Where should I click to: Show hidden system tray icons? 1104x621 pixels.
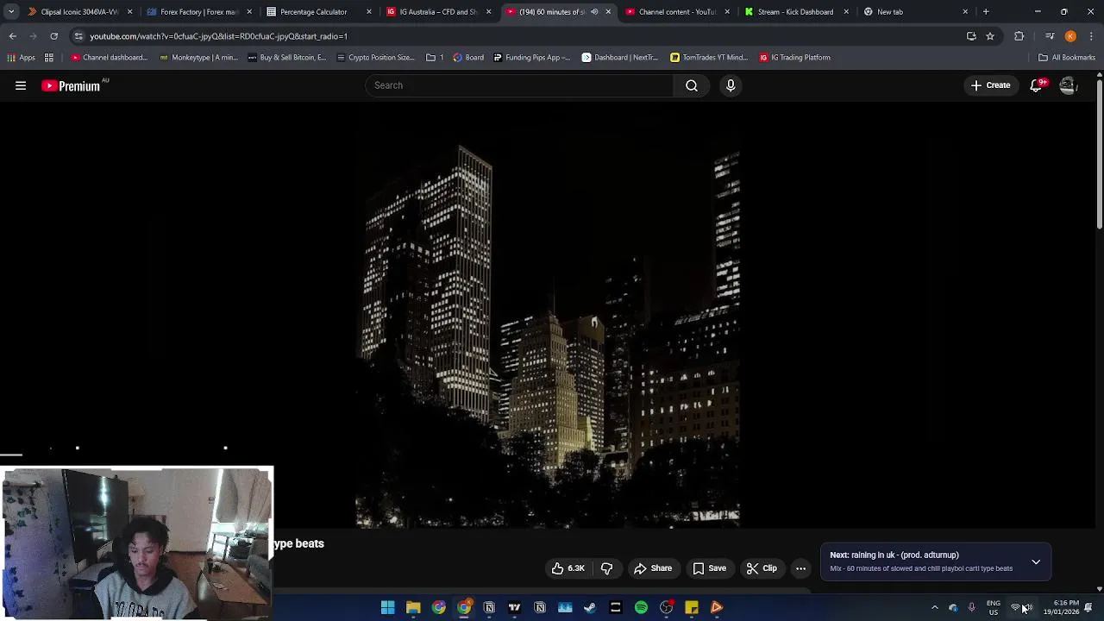coord(934,608)
